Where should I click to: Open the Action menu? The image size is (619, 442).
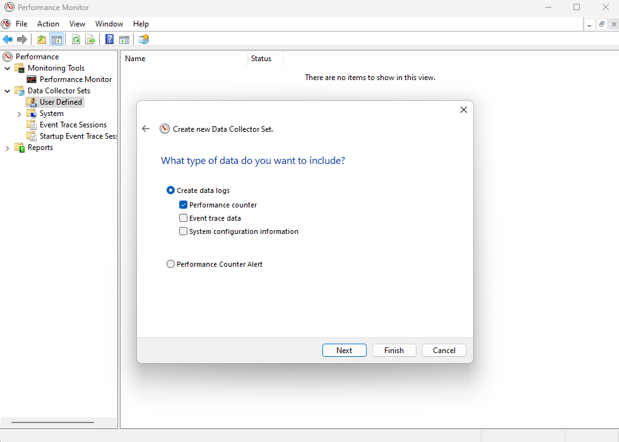click(48, 24)
